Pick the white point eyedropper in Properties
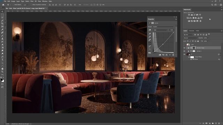The image size is (223, 125). click(x=149, y=40)
